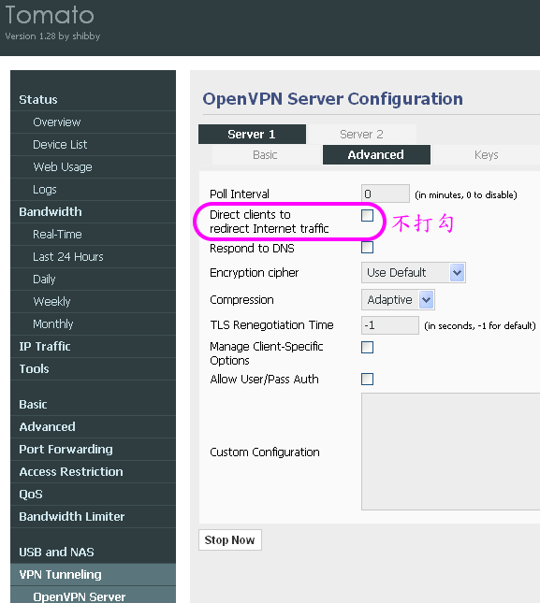
Task: Click the 'Custom Configuration' label
Action: coord(265,452)
